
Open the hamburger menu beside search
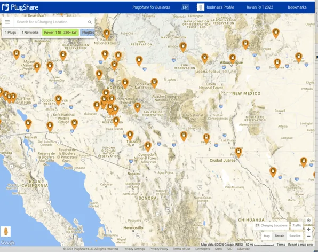pos(7,22)
